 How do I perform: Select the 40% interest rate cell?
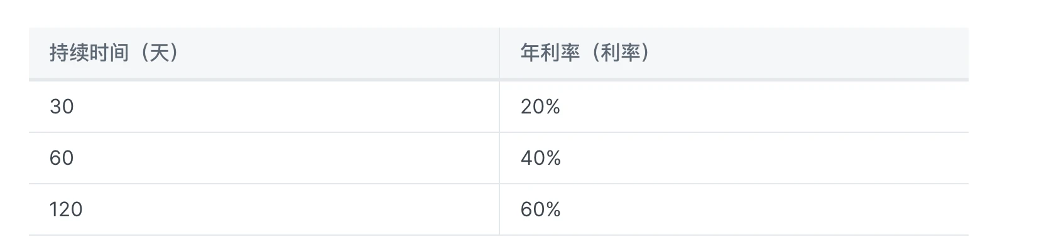(x=734, y=158)
